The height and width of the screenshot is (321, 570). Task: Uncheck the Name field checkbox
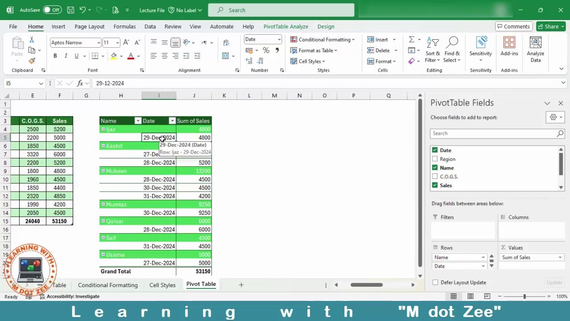[435, 168]
